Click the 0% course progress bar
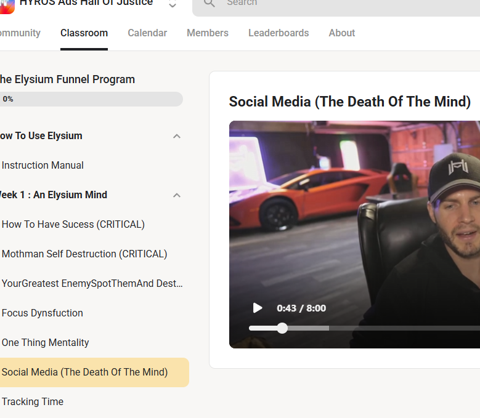The height and width of the screenshot is (418, 480). pos(91,99)
